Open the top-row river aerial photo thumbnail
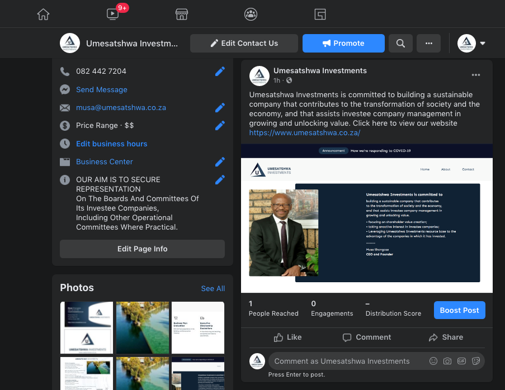Image resolution: width=505 pixels, height=390 pixels. pyautogui.click(x=143, y=327)
